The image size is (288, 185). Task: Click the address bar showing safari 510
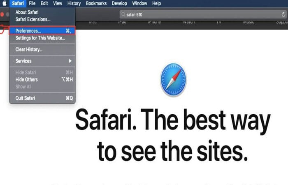tap(203, 14)
